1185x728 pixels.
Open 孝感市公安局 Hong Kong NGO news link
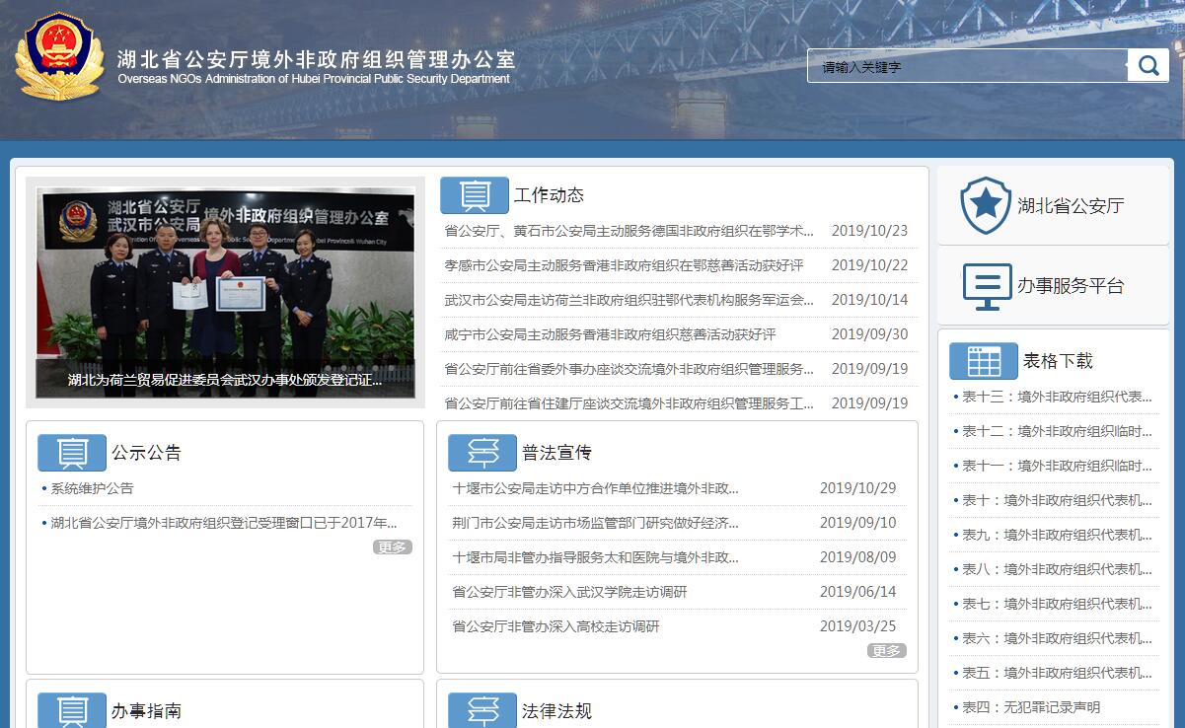click(624, 265)
